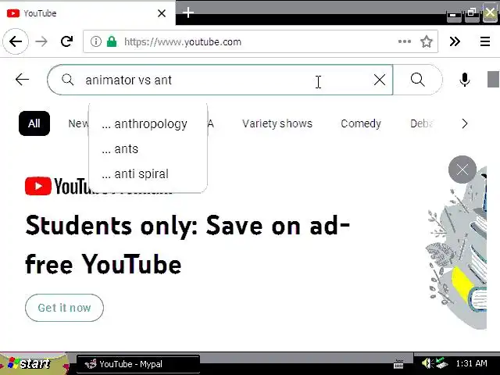Submit search with the magnifier button
Image resolution: width=500 pixels, height=375 pixels.
(418, 80)
